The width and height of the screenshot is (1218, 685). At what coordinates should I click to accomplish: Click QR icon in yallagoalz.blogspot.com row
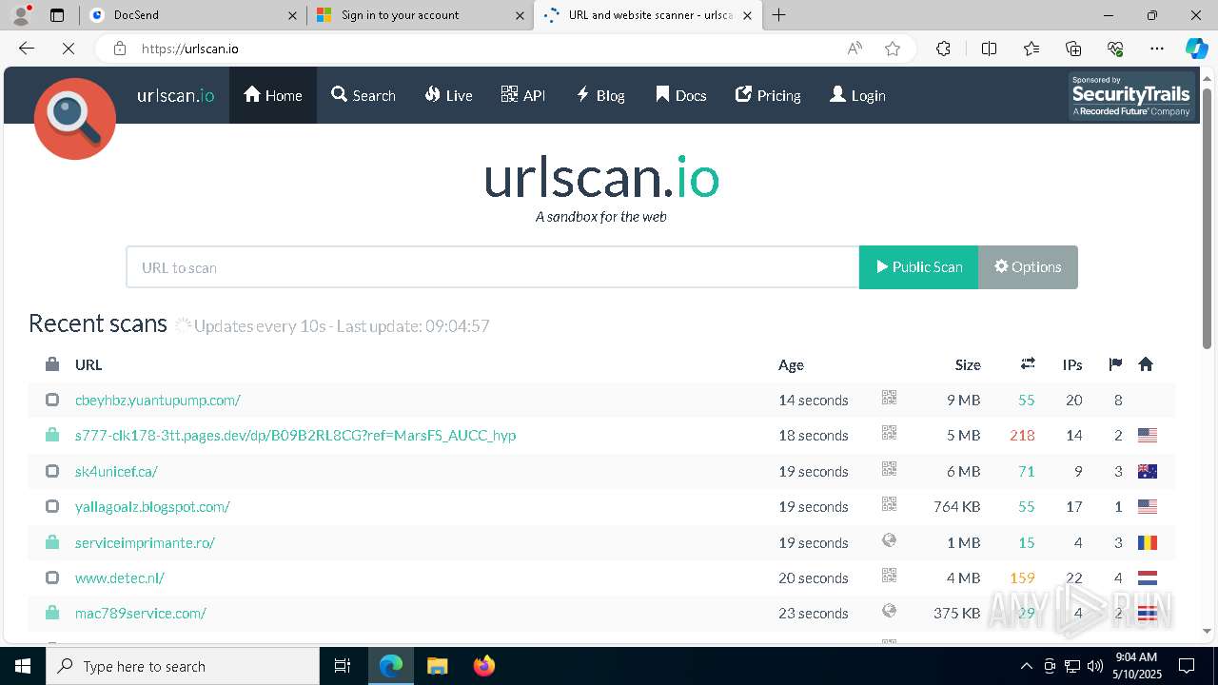(x=889, y=504)
